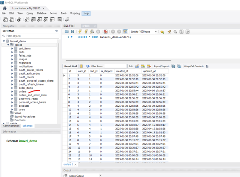Image resolution: width=240 pixels, height=177 pixels.
Task: Open the Query menu
Action: (x=30, y=13)
